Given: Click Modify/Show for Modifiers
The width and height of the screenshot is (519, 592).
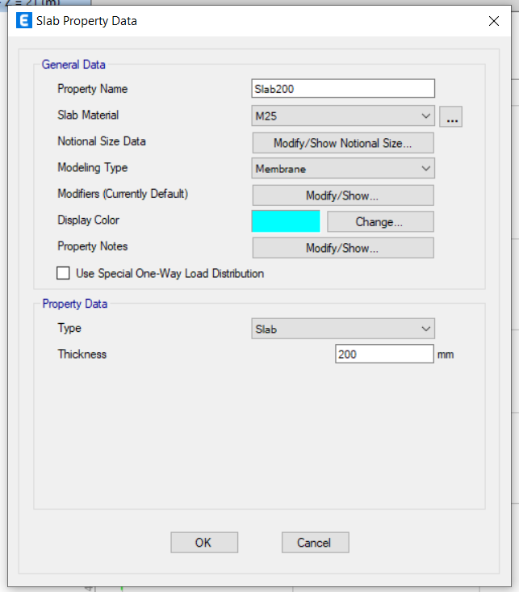Looking at the screenshot, I should [x=343, y=195].
